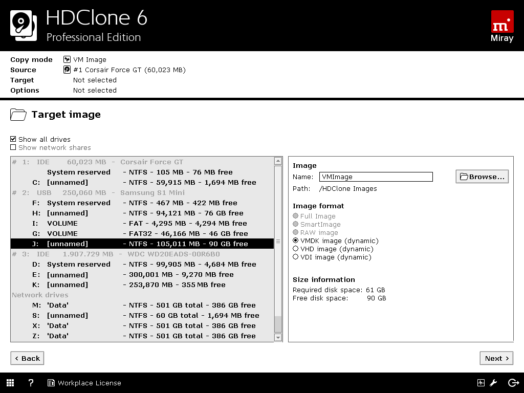Click Browse to choose image location
The image size is (524, 393).
482,177
